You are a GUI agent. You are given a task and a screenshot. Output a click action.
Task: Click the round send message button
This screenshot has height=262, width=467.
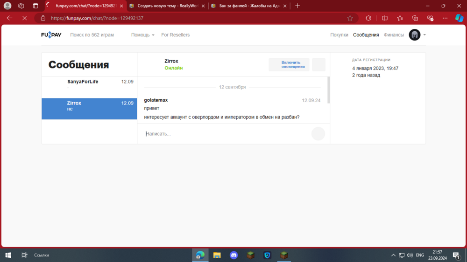click(x=318, y=133)
